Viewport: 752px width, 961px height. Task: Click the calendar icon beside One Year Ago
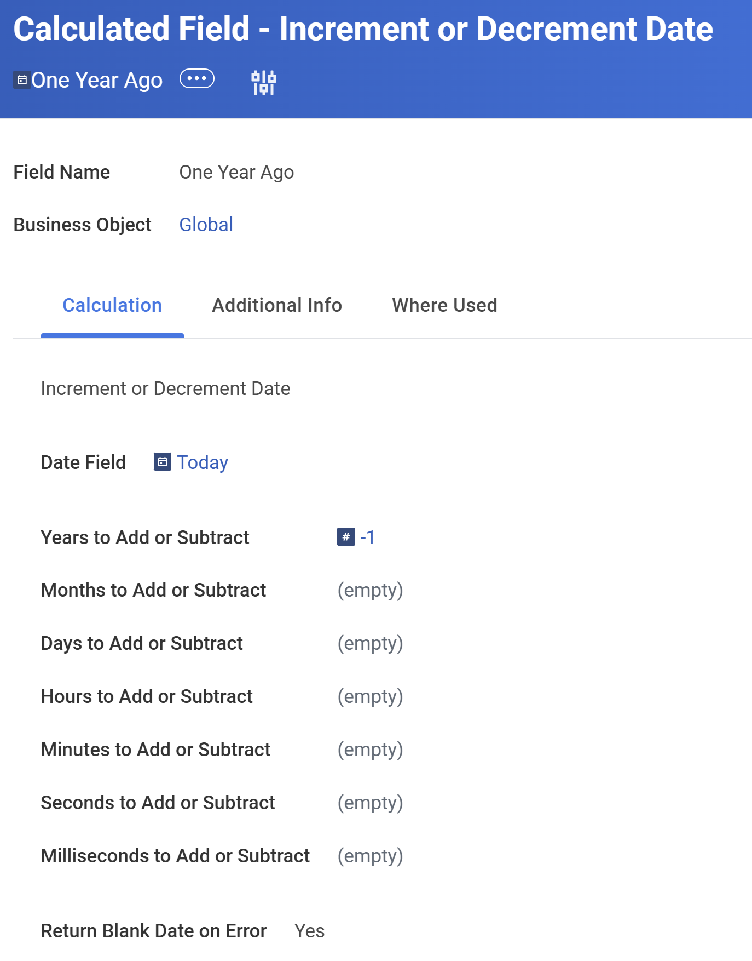(x=22, y=80)
